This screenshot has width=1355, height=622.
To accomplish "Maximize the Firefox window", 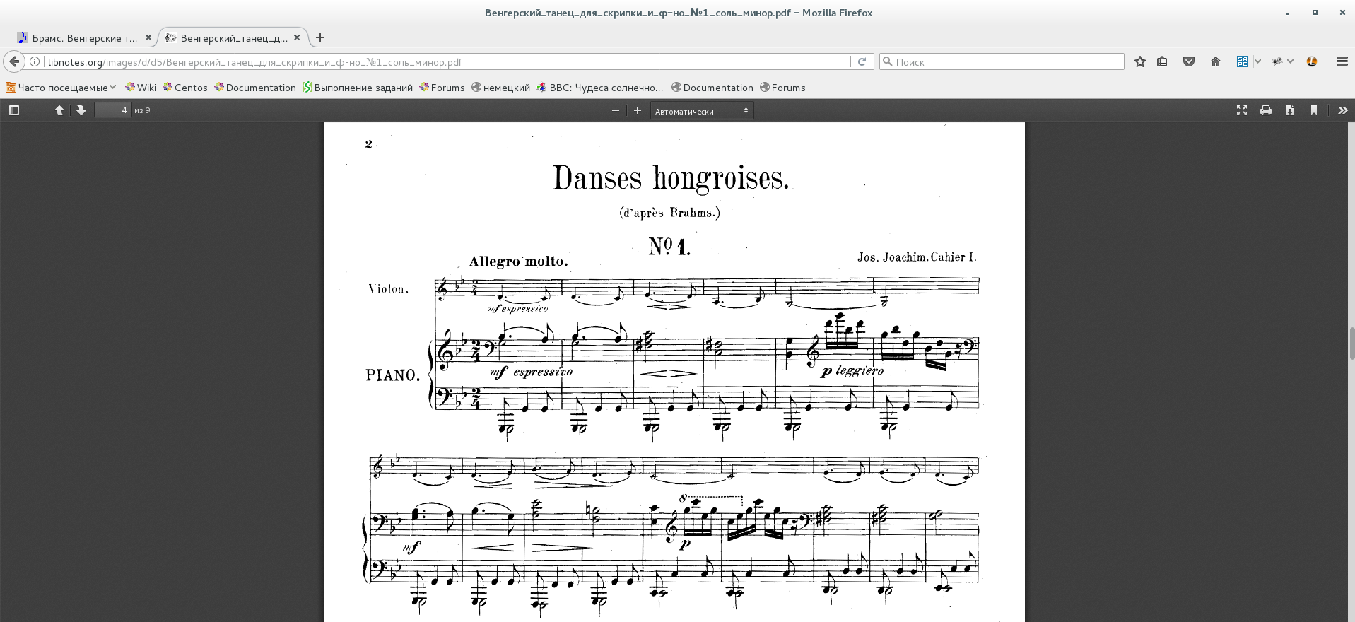I will click(1315, 13).
